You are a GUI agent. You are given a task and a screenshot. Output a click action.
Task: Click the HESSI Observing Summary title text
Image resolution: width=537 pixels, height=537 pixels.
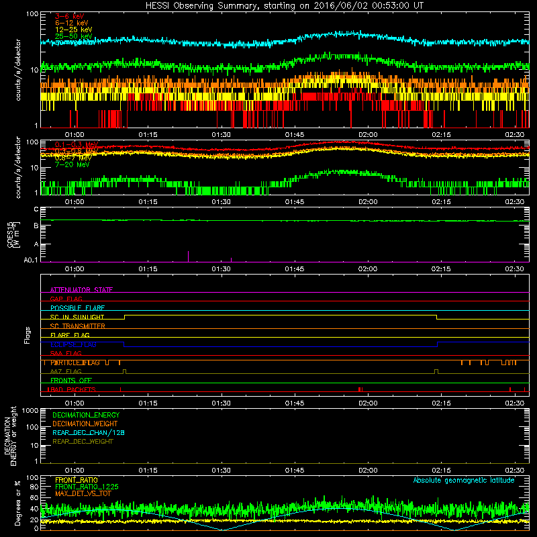point(284,6)
